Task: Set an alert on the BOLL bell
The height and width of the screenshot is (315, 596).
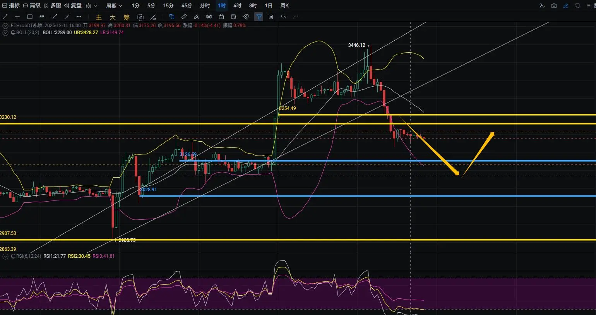Action: tap(13, 33)
